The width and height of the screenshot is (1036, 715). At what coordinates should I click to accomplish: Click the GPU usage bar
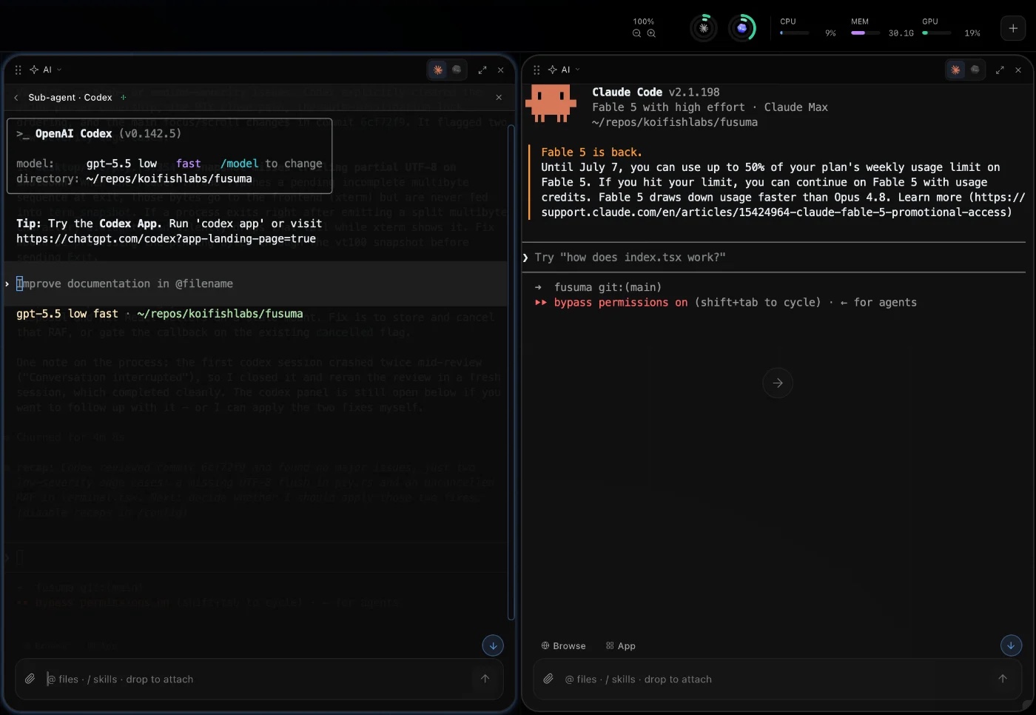tap(936, 33)
